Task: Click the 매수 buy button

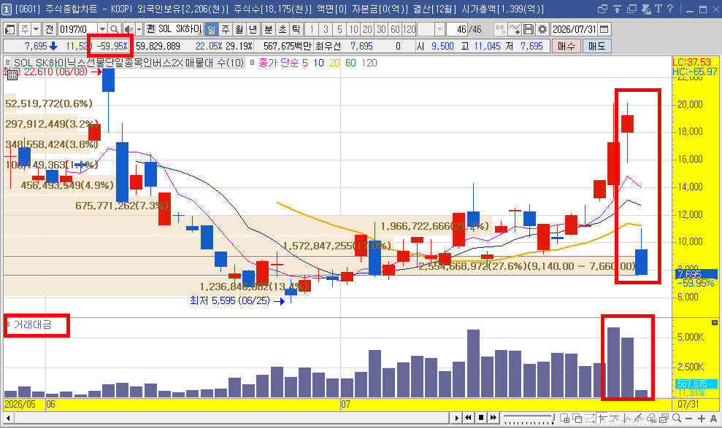Action: [567, 46]
